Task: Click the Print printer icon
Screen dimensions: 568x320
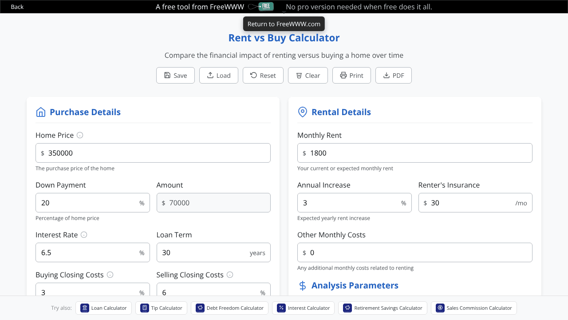Action: coord(343,75)
